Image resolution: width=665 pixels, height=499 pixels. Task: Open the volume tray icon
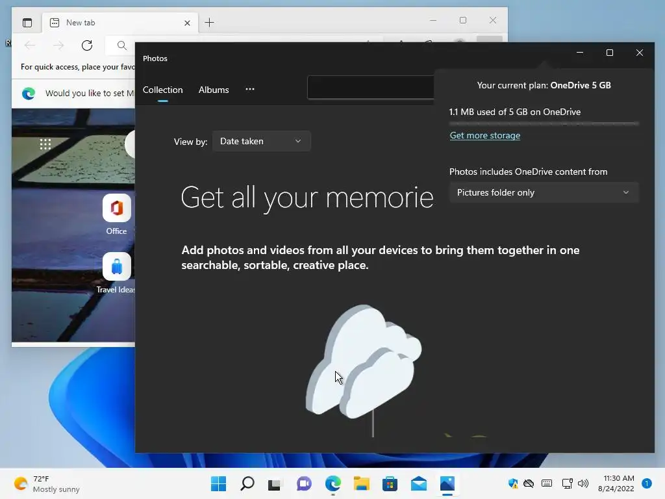point(583,483)
